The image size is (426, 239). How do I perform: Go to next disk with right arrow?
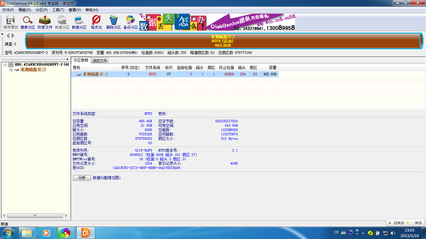pyautogui.click(x=12, y=35)
